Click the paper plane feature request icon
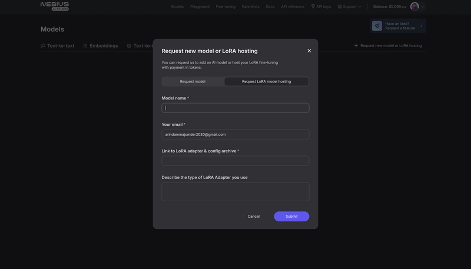Viewport: 471px width, 269px height. pos(377,26)
